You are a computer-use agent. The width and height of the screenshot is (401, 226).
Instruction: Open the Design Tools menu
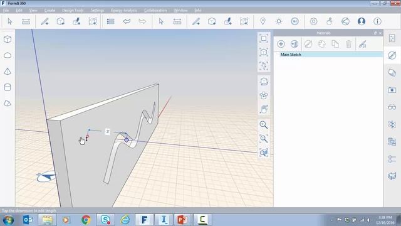point(73,10)
